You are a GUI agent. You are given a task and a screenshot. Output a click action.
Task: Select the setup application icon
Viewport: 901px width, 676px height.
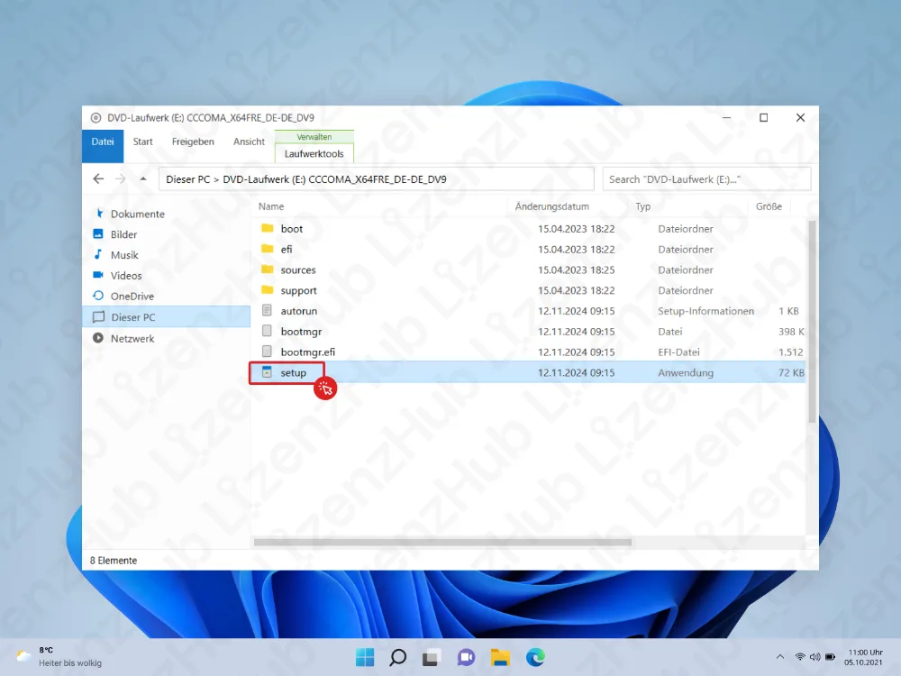click(x=267, y=372)
